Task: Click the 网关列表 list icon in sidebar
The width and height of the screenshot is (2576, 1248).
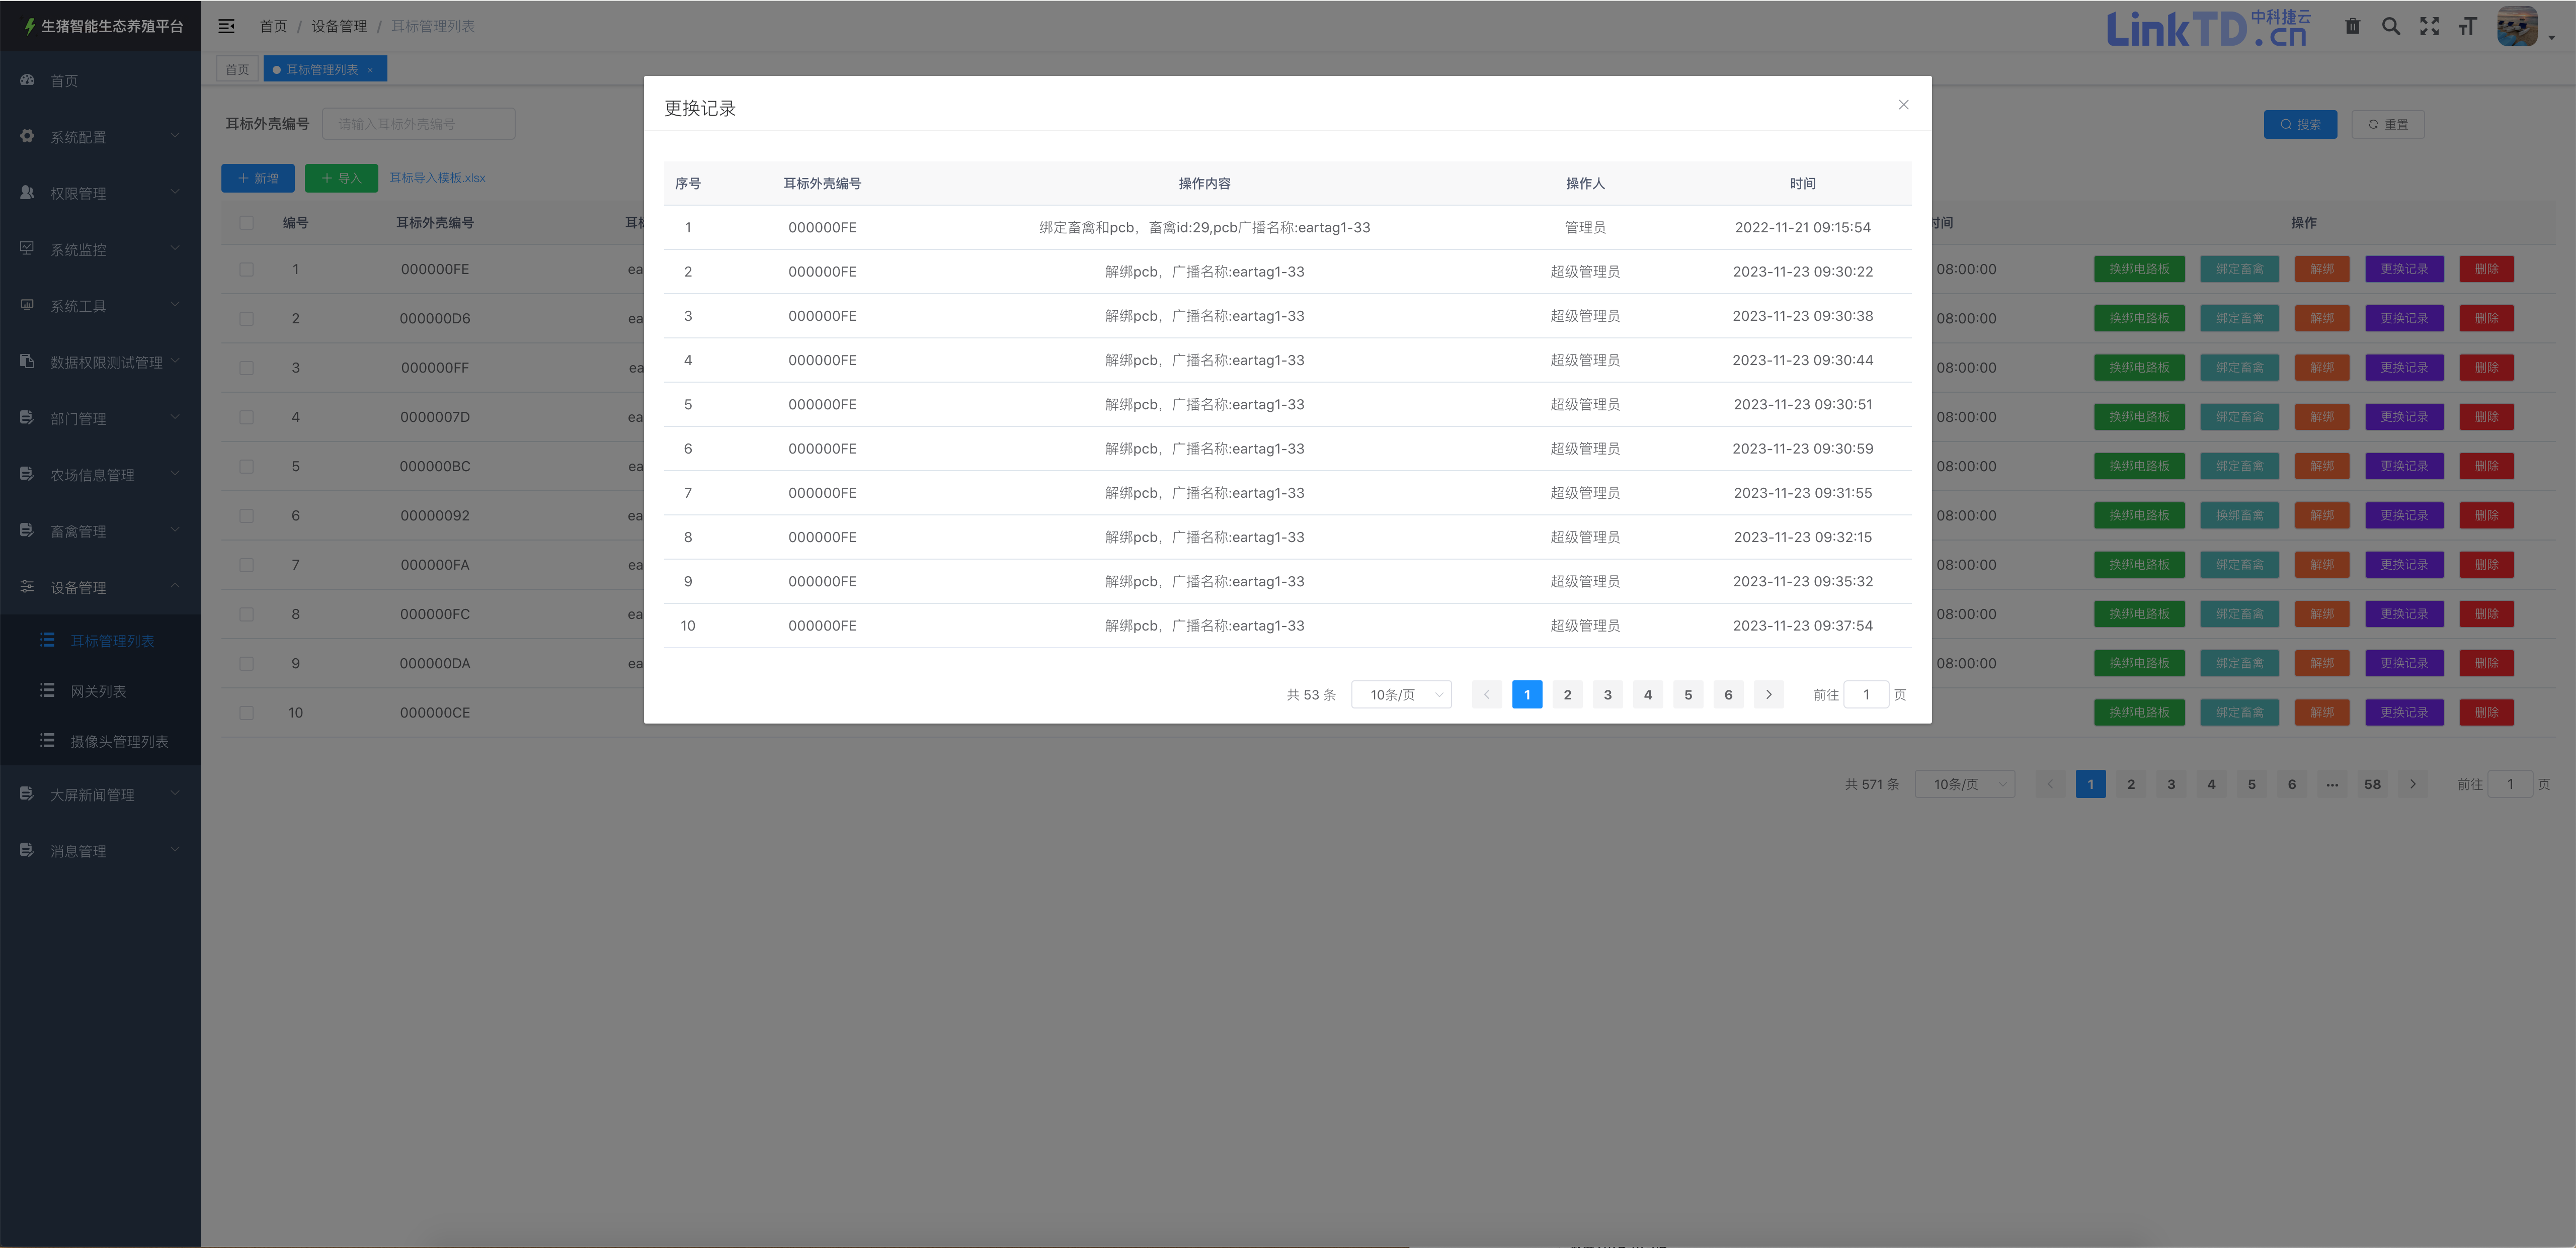Action: coord(47,690)
